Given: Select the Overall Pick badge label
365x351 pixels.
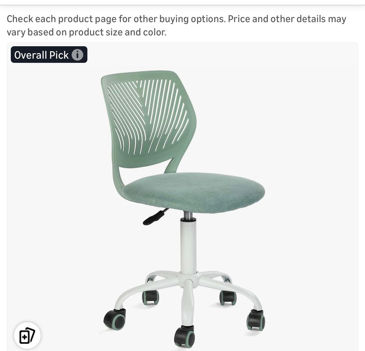Looking at the screenshot, I should coord(49,55).
